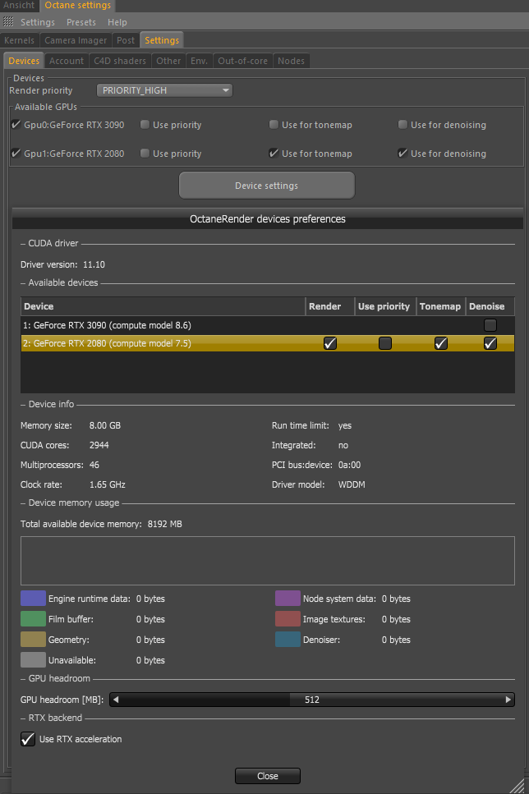Click the Device settings button
Screen dimensions: 529x794
pyautogui.click(x=266, y=186)
